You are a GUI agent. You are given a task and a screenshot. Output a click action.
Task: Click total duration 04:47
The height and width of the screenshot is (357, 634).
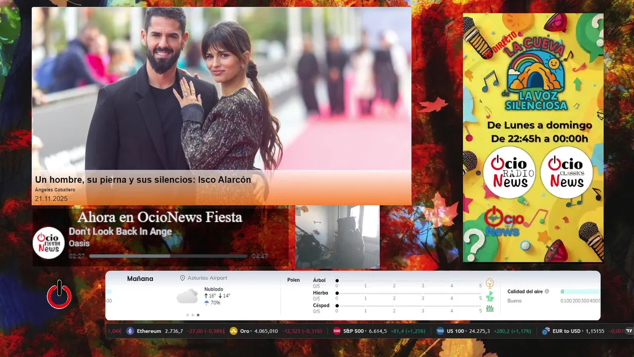click(260, 256)
